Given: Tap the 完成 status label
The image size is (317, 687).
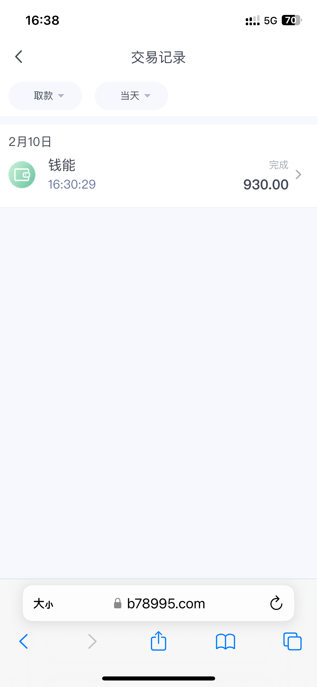Looking at the screenshot, I should (x=279, y=165).
